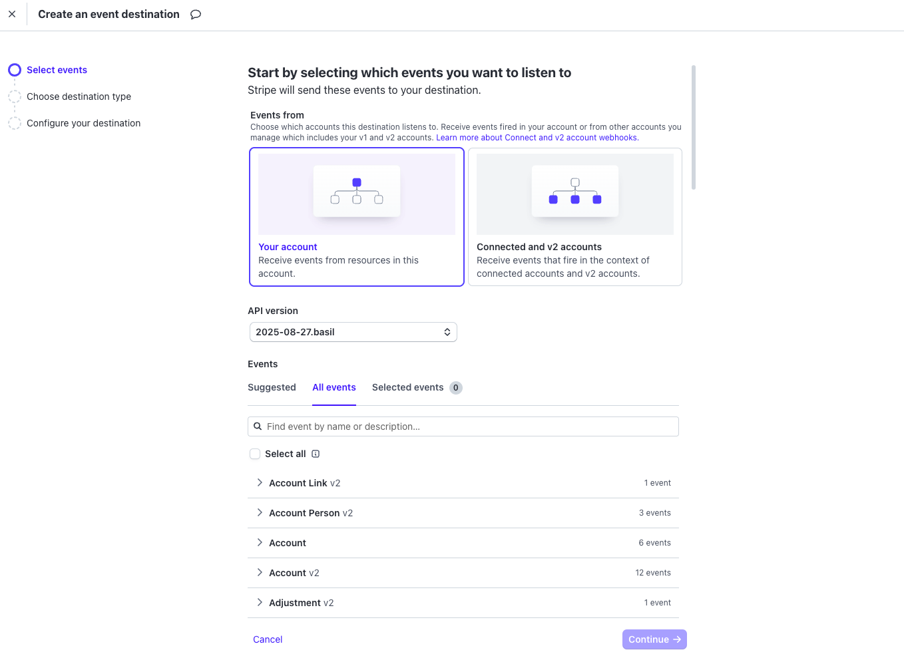Open the feedback speech bubble icon
This screenshot has height=664, width=904.
tap(196, 15)
